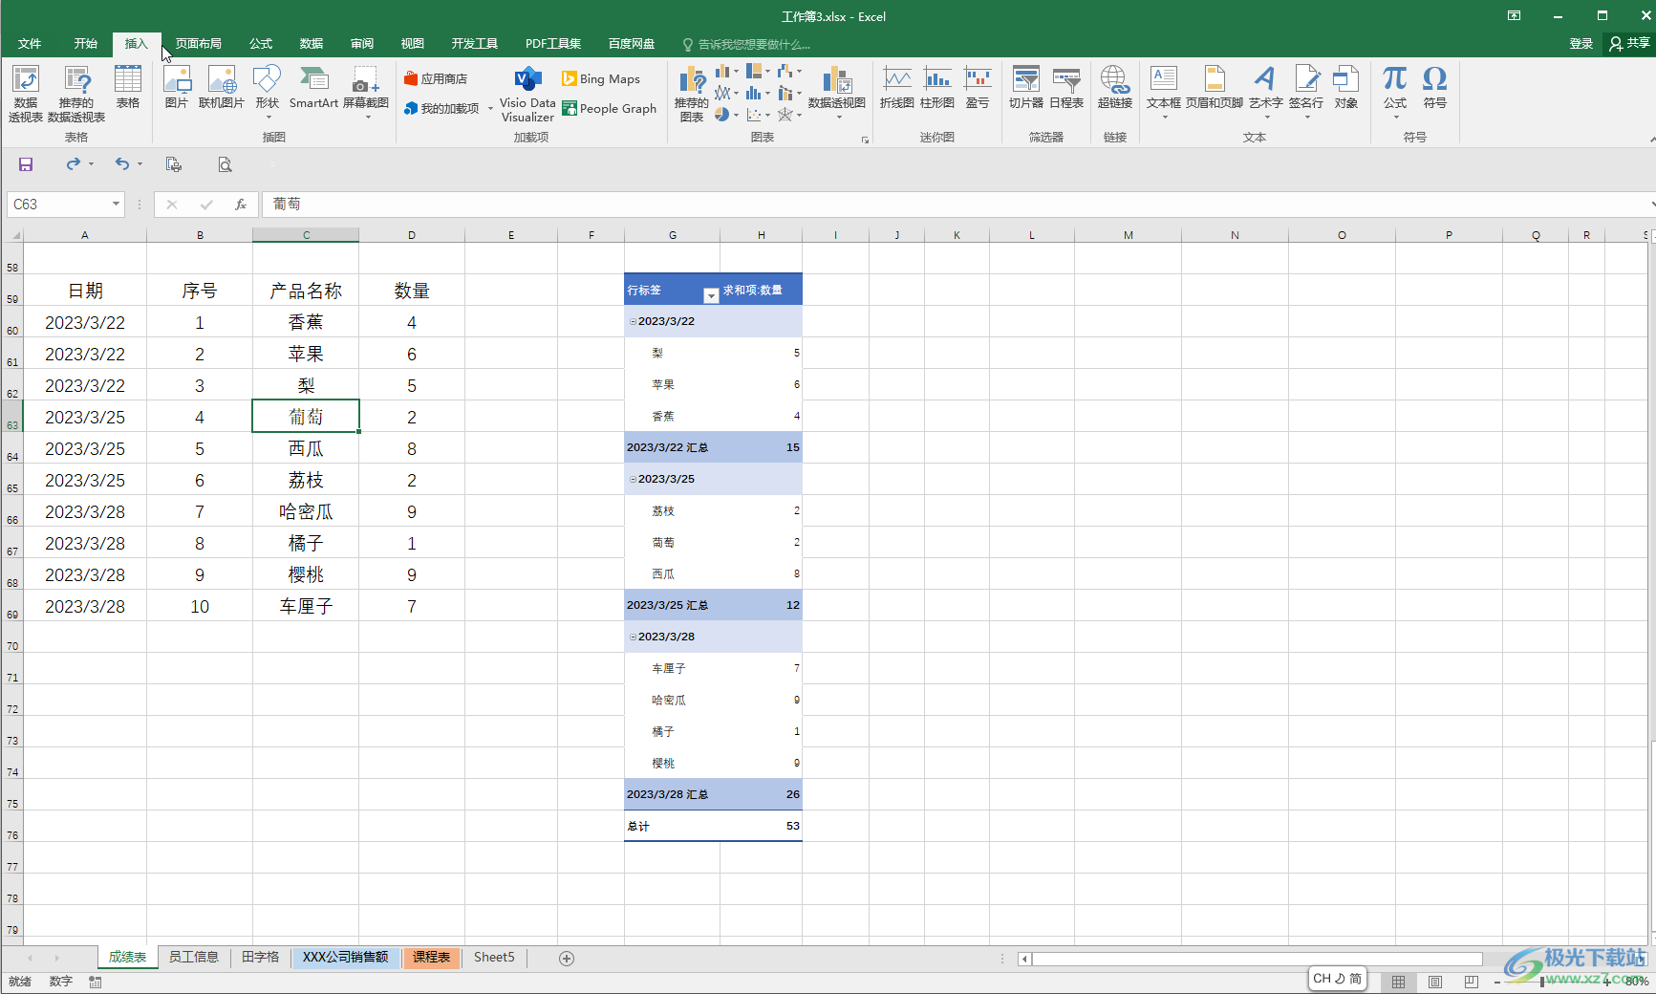Insert a Table (表格)

pos(128,87)
